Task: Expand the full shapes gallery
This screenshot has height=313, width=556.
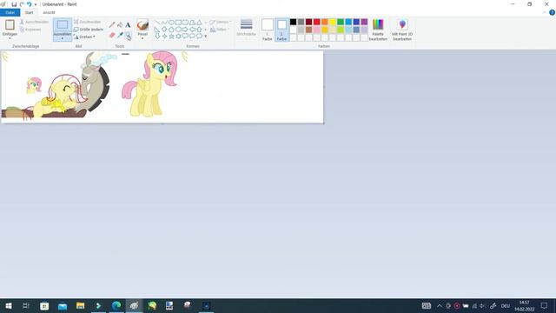Action: 206,37
